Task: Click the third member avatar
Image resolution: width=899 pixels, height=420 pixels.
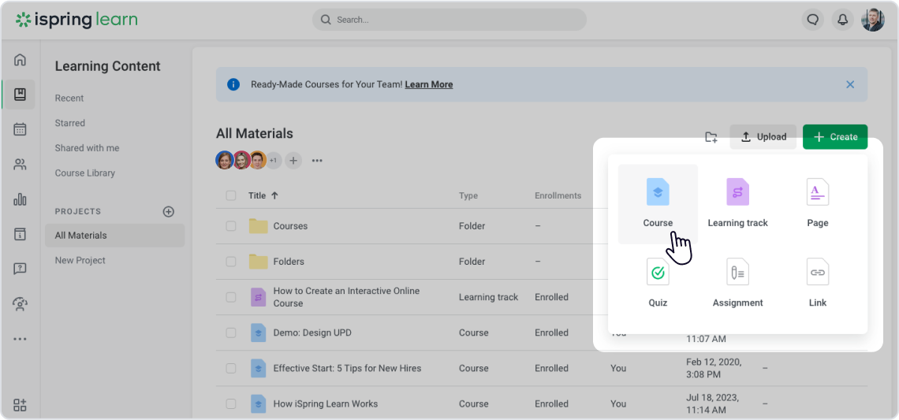Action: pyautogui.click(x=257, y=160)
